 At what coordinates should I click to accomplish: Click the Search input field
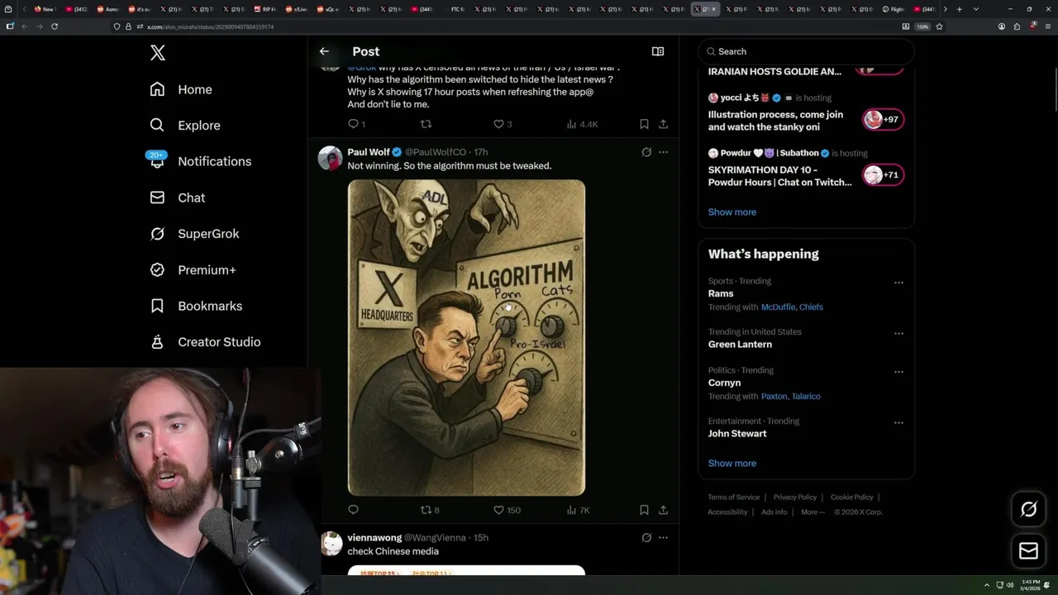[x=806, y=51]
